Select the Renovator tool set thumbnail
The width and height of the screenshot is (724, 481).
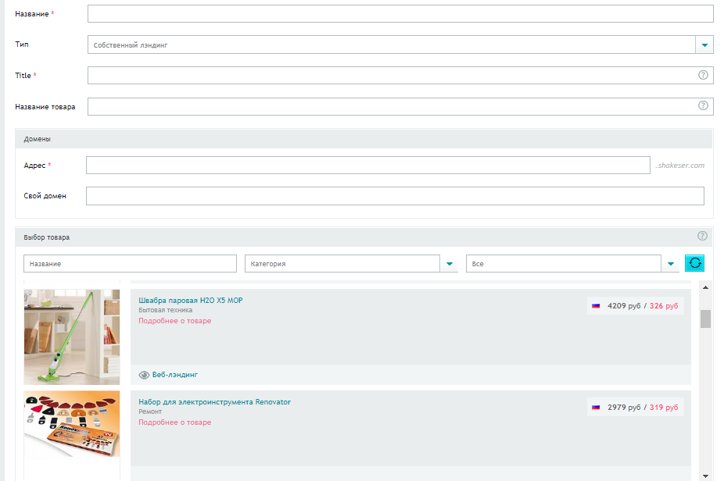point(72,426)
